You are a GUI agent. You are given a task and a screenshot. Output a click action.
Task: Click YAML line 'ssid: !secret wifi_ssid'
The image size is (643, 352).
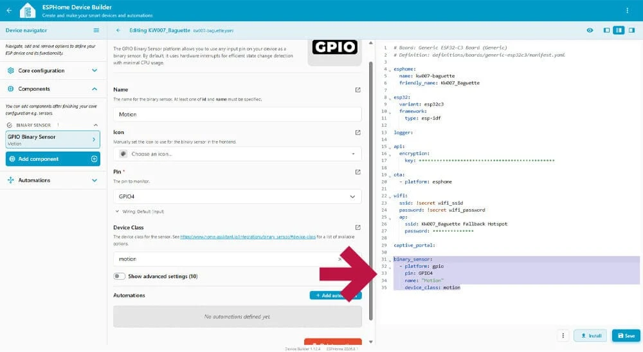431,203
